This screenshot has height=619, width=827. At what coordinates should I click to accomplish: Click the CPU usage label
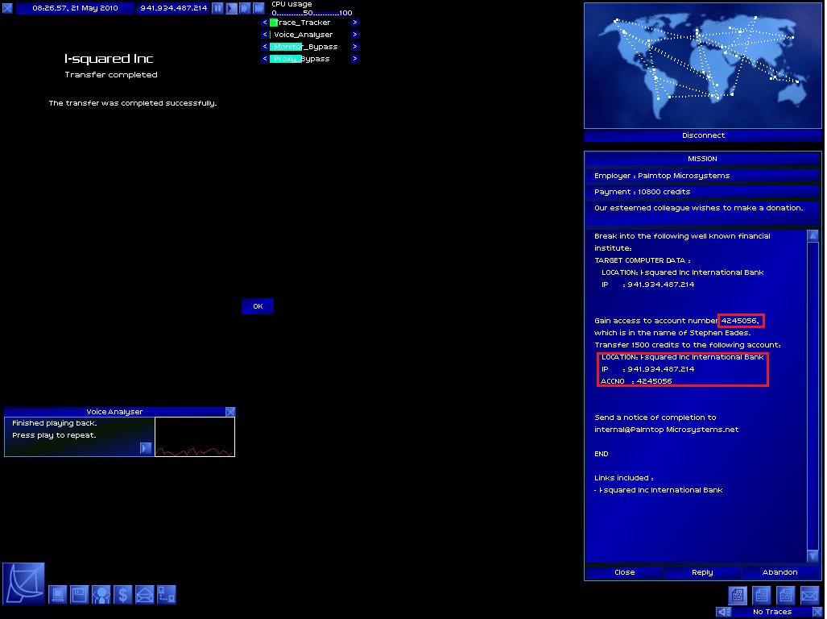click(x=292, y=4)
